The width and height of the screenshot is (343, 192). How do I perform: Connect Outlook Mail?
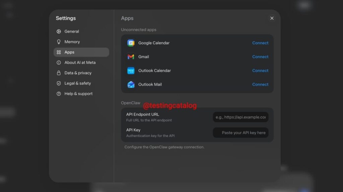pyautogui.click(x=260, y=84)
